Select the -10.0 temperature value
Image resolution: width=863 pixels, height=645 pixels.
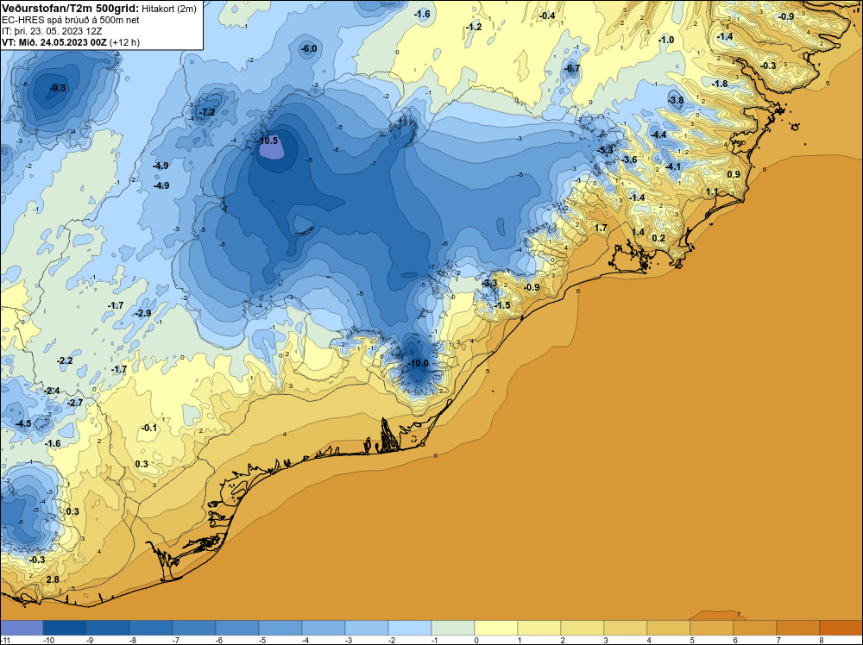419,364
